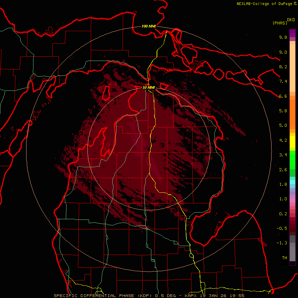The image size is (298, 298).
Task: Click the [PHAS] units label
Action: point(280,23)
